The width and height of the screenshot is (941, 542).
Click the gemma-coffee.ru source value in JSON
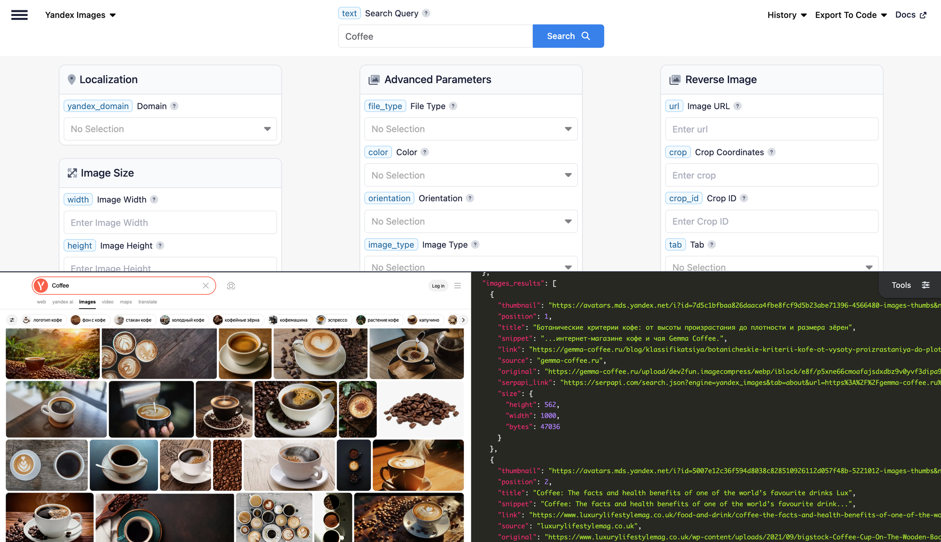tap(570, 360)
